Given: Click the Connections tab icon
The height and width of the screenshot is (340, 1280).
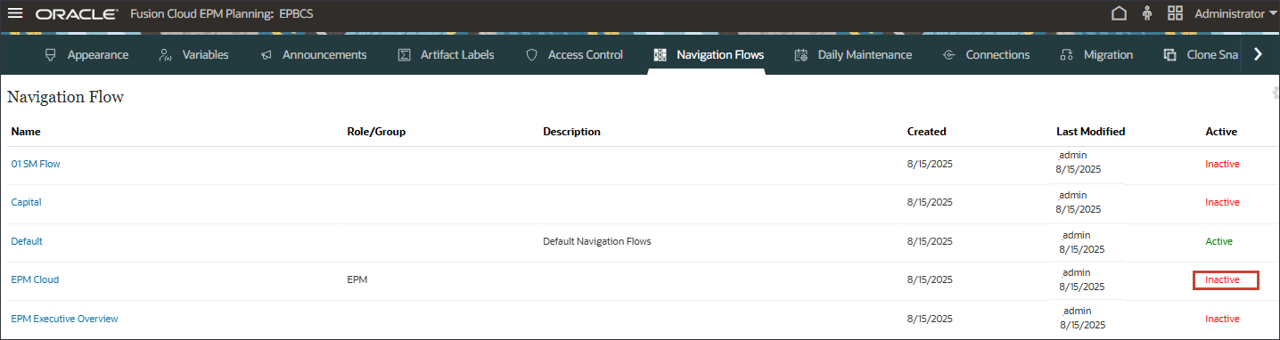Looking at the screenshot, I should point(949,54).
